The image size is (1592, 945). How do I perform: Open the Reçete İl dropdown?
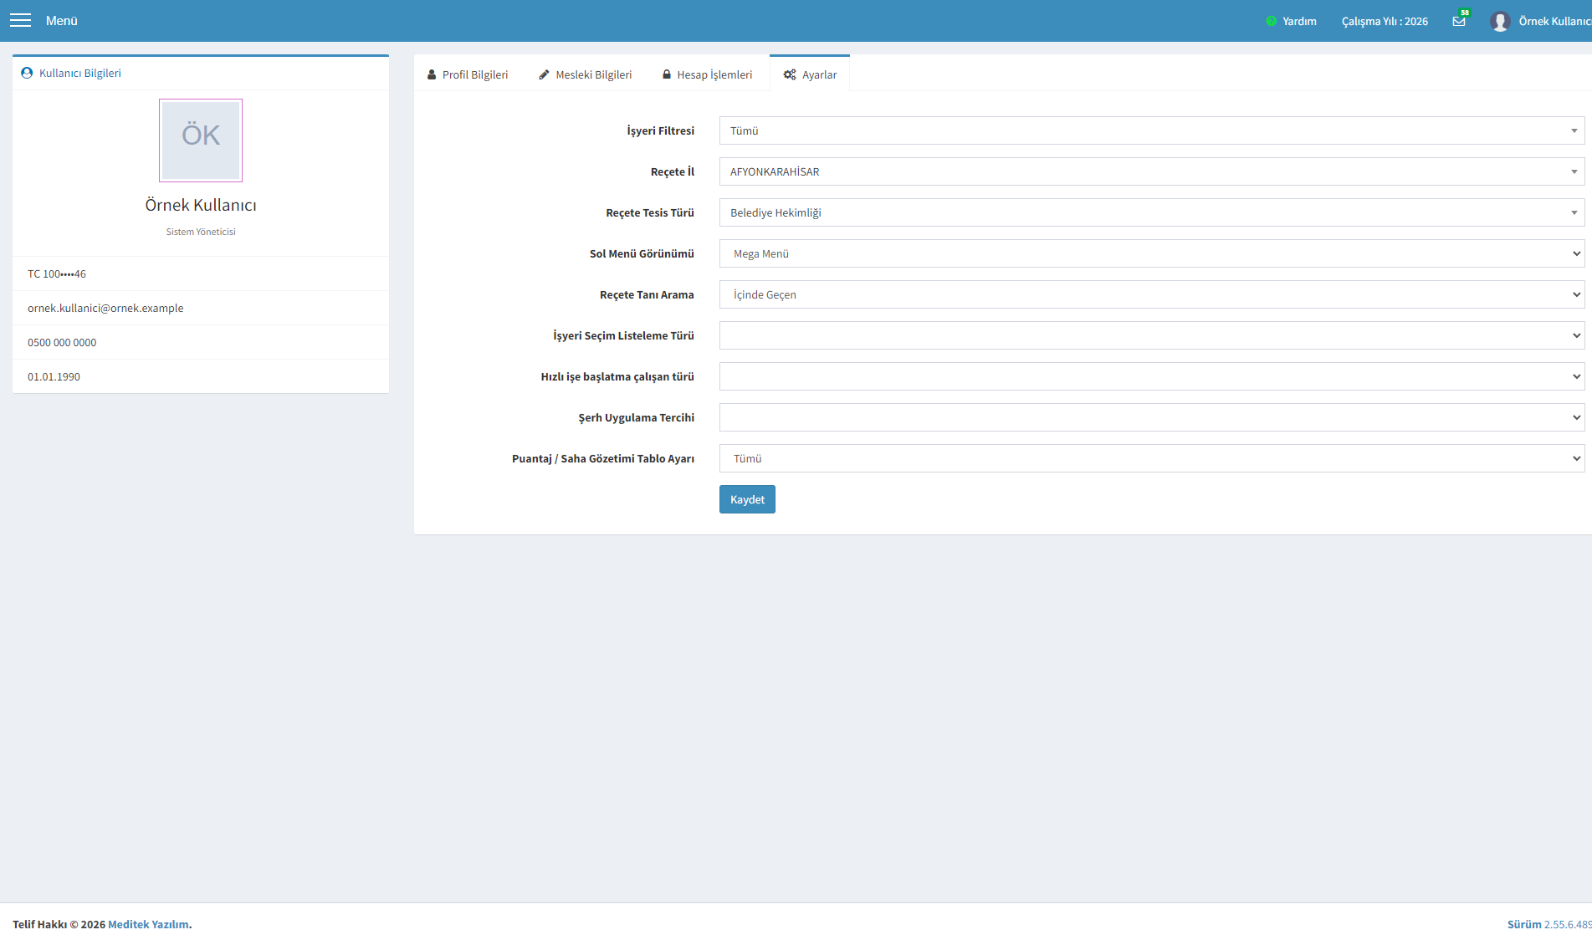tap(1152, 171)
